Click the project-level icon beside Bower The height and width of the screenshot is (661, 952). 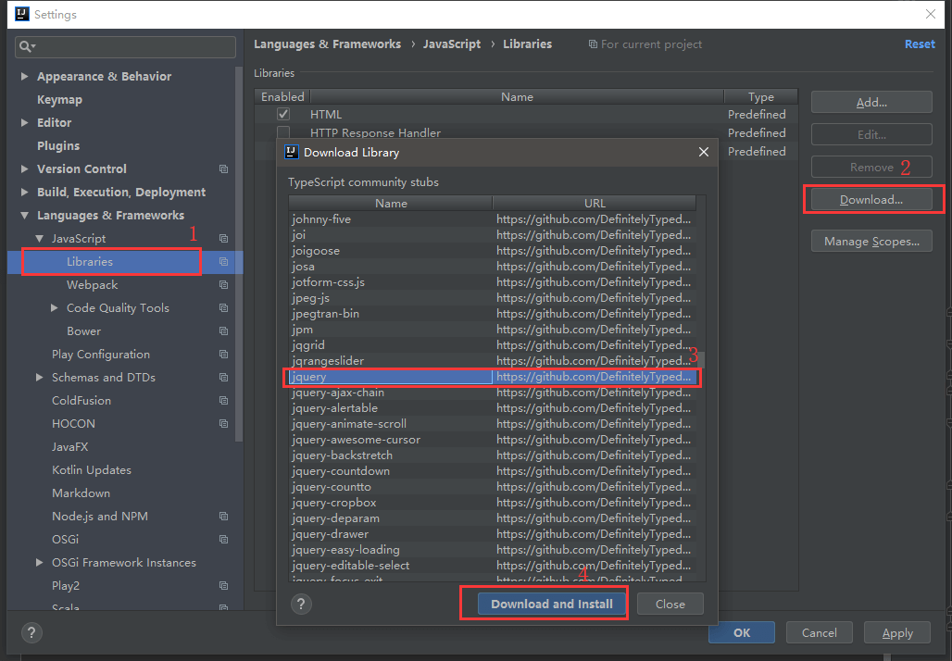coord(223,331)
